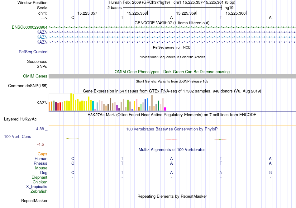The width and height of the screenshot is (296, 208).
Task: Click the gray OMIM Genes bar
Action: tap(172, 76)
